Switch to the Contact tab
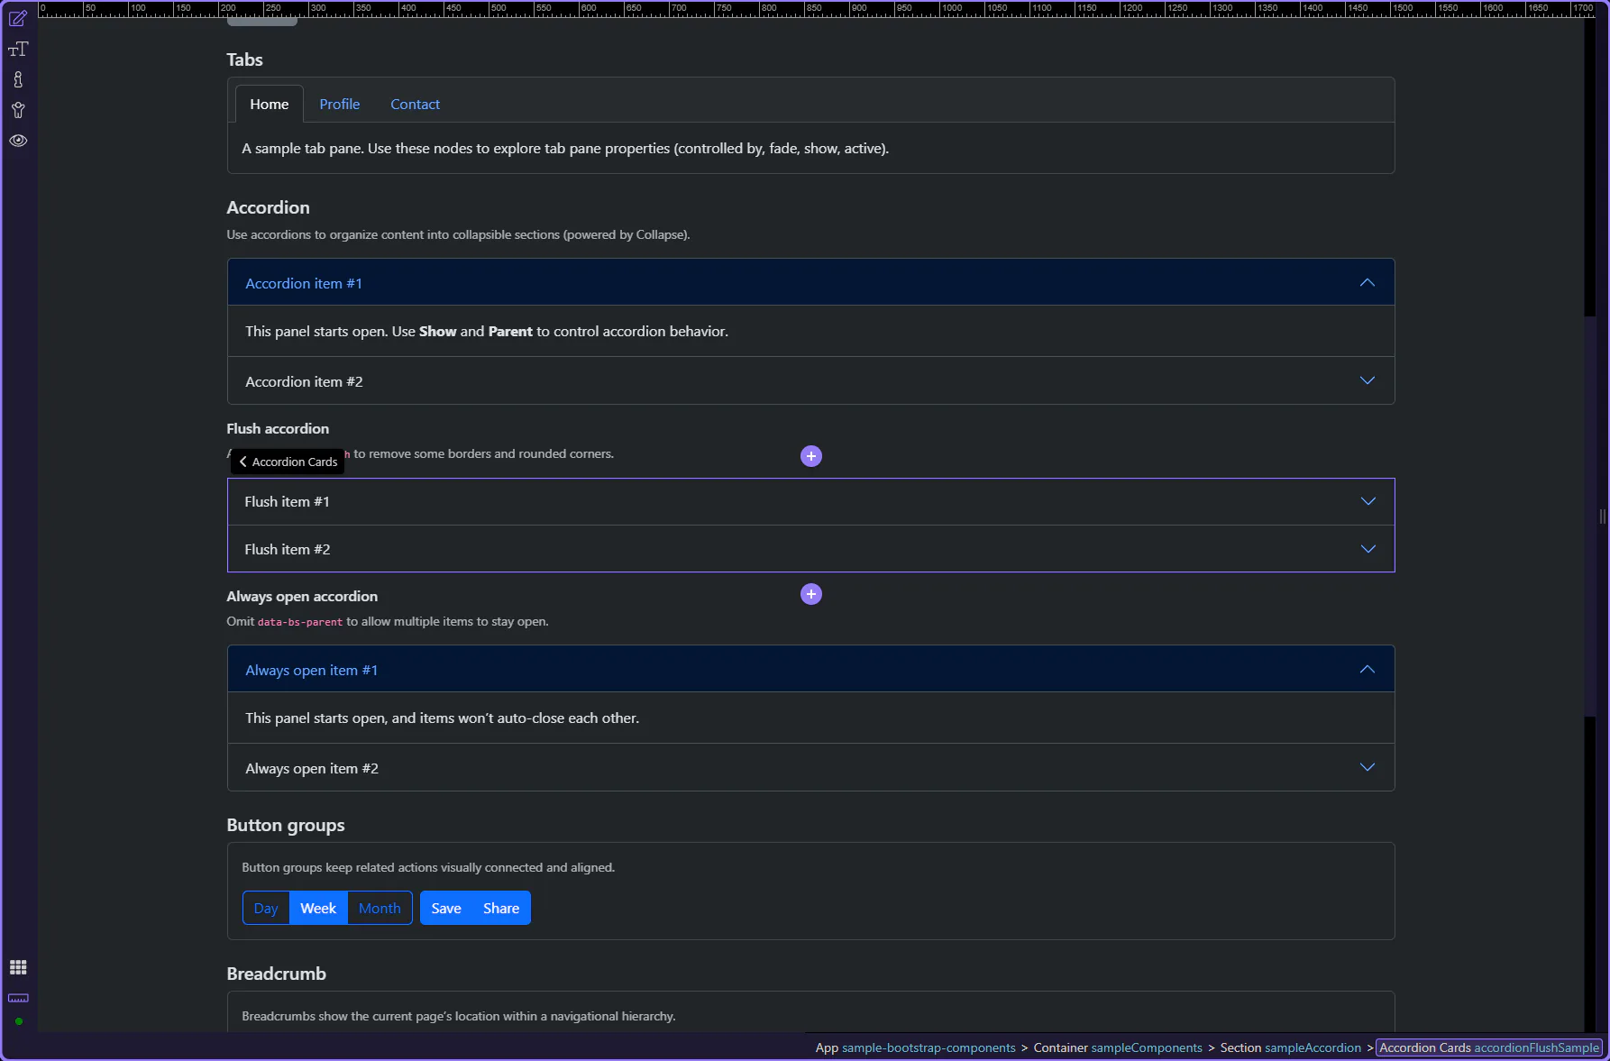The width and height of the screenshot is (1610, 1061). point(415,105)
